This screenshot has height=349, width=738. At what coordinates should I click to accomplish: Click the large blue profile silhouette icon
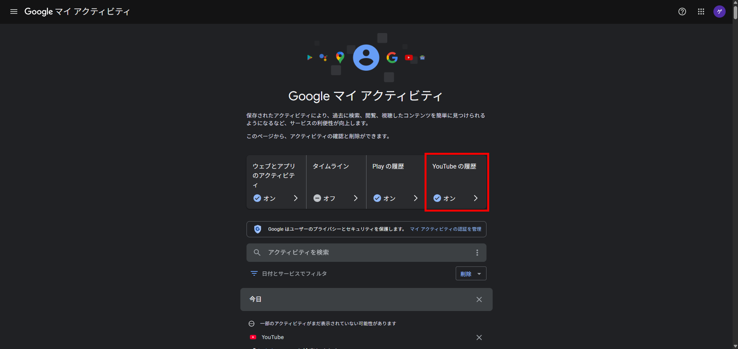click(x=366, y=58)
